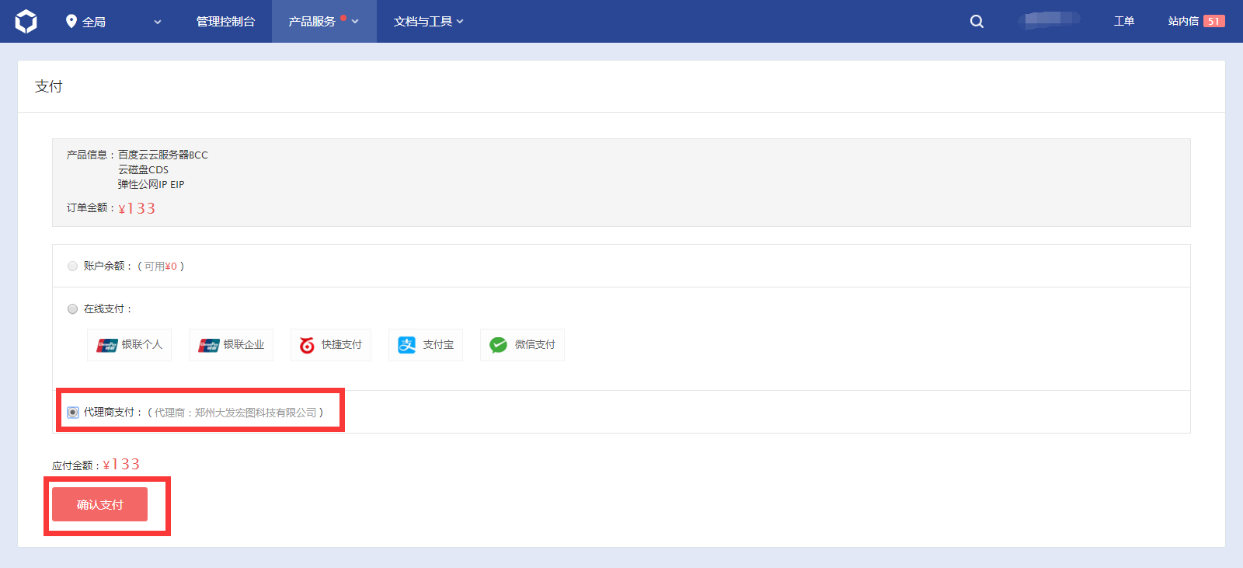Click the location pin icon beside 全局
The image size is (1243, 568).
click(71, 21)
